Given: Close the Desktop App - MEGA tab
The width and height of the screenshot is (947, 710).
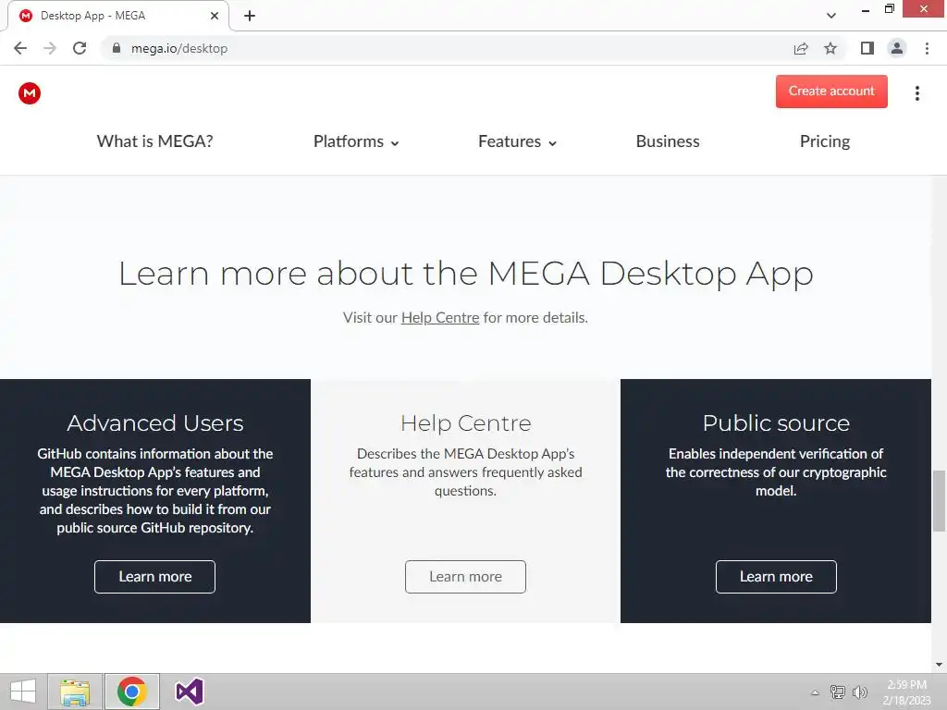Looking at the screenshot, I should point(214,16).
